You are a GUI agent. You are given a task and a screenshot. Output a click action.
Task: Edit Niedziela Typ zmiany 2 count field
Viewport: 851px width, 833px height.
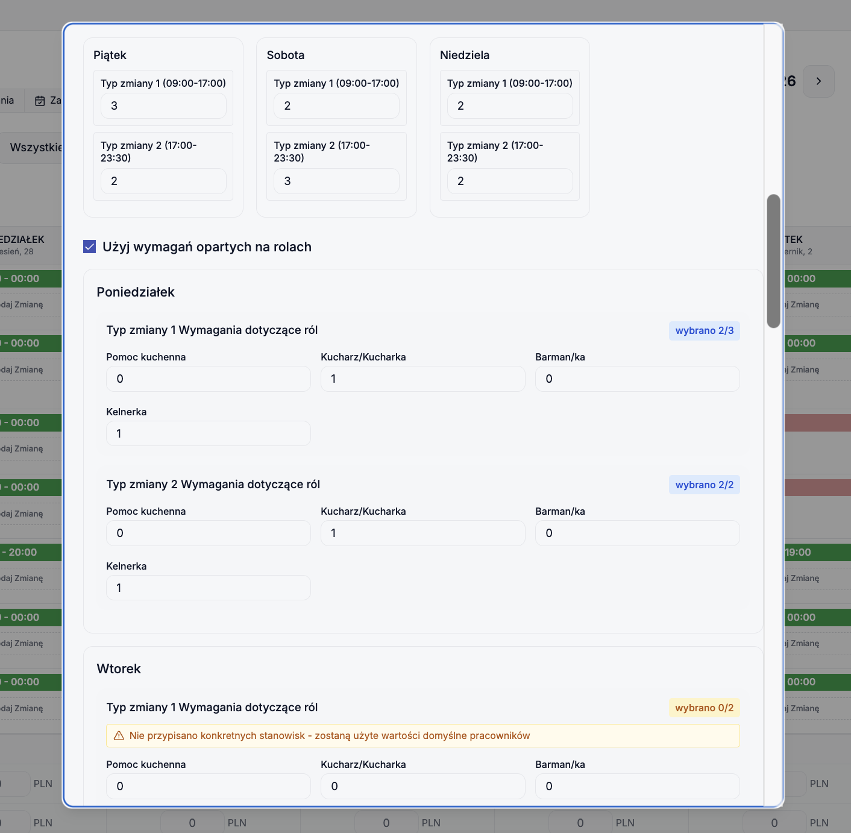coord(510,181)
